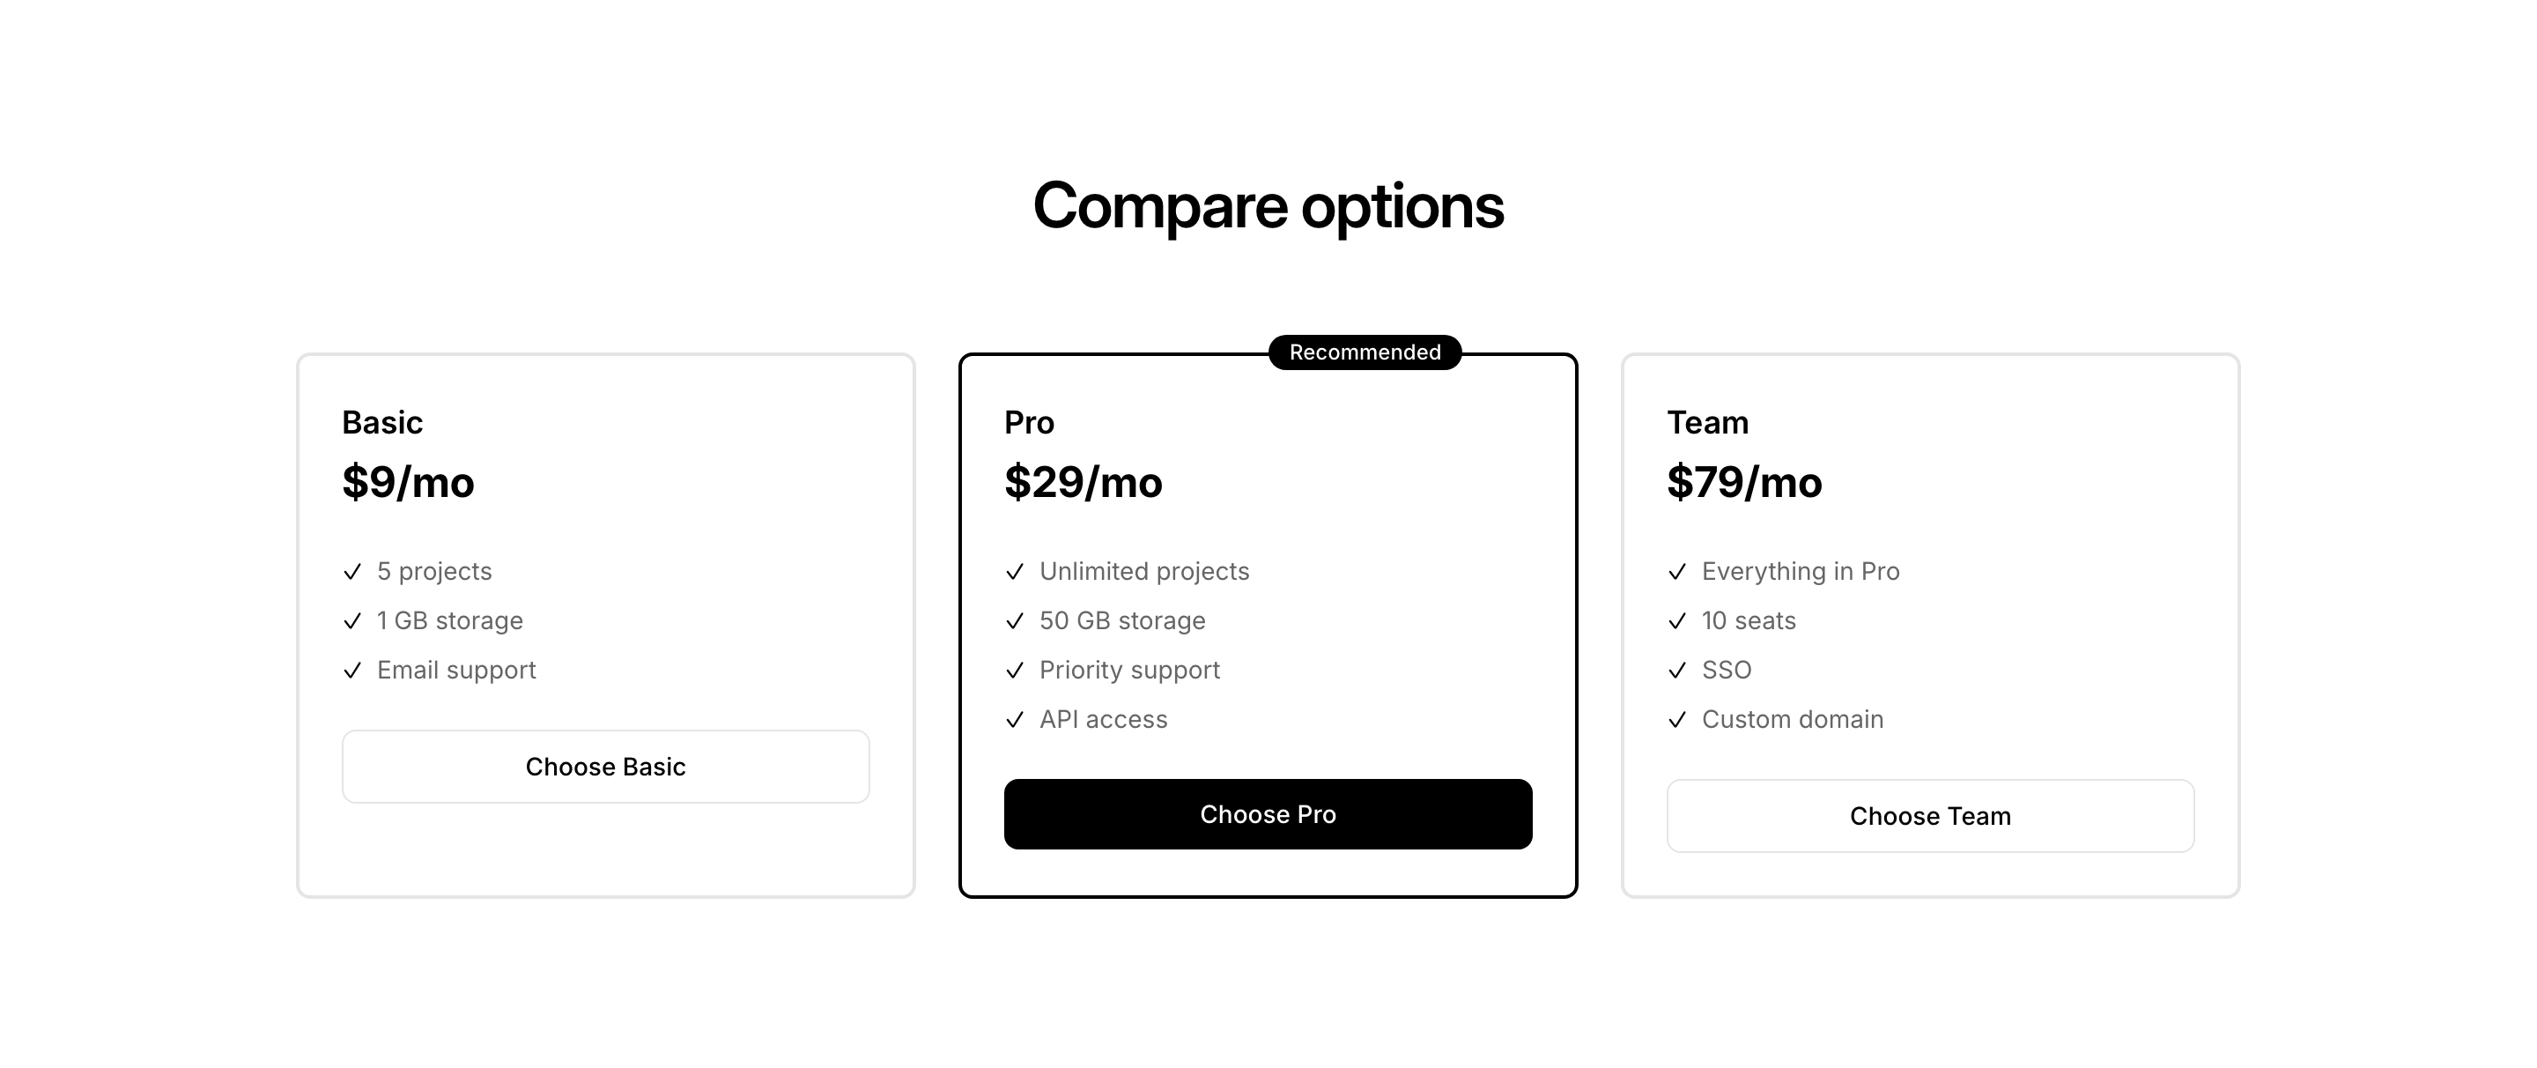Image resolution: width=2537 pixels, height=1068 pixels.
Task: Click checkmark next to SSO
Action: coord(1677,671)
